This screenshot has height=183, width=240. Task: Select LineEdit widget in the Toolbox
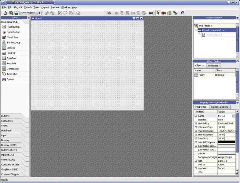pyautogui.click(x=15, y=53)
